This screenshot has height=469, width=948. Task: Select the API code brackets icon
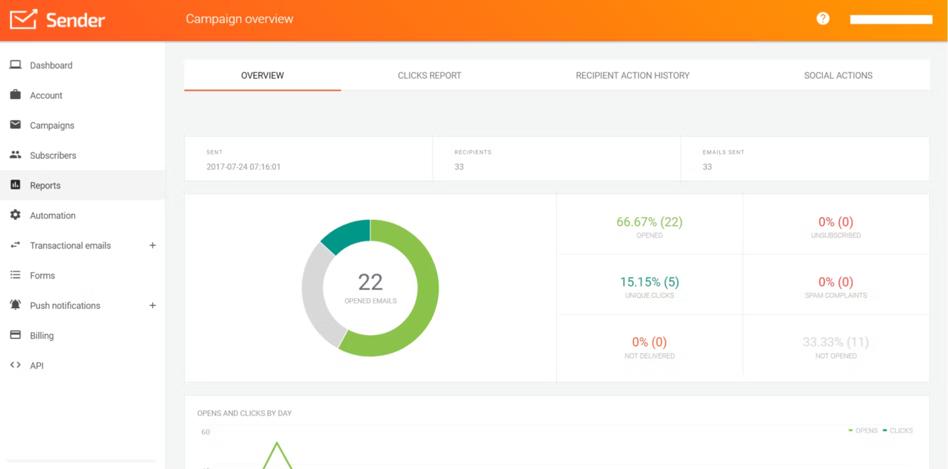[x=15, y=365]
